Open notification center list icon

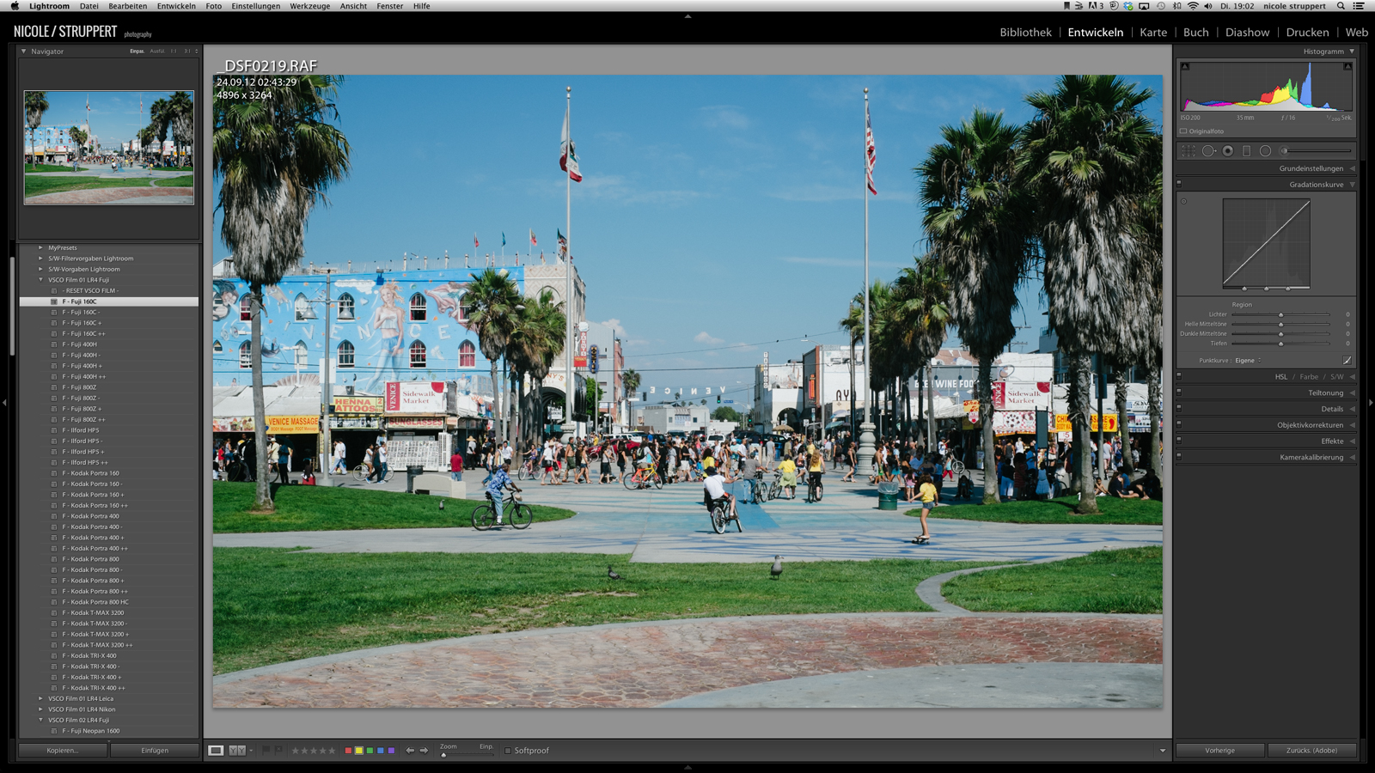tap(1359, 6)
